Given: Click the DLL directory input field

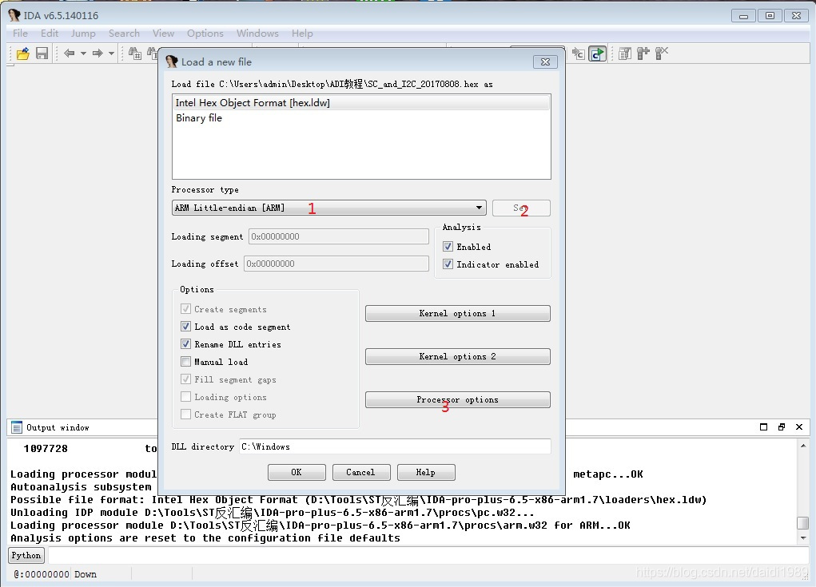Looking at the screenshot, I should point(395,446).
